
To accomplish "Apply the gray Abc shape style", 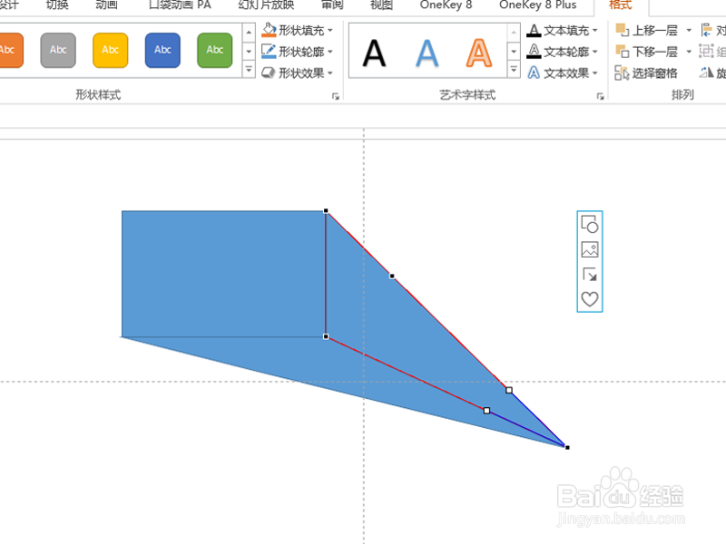I will tap(58, 50).
